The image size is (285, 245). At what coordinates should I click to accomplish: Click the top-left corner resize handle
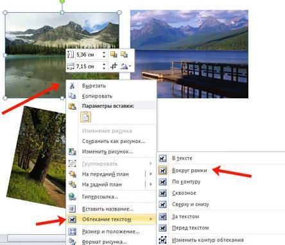tap(5, 13)
